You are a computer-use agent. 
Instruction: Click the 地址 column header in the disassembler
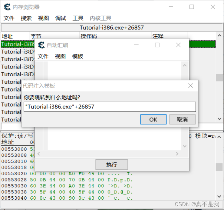(x=15, y=36)
